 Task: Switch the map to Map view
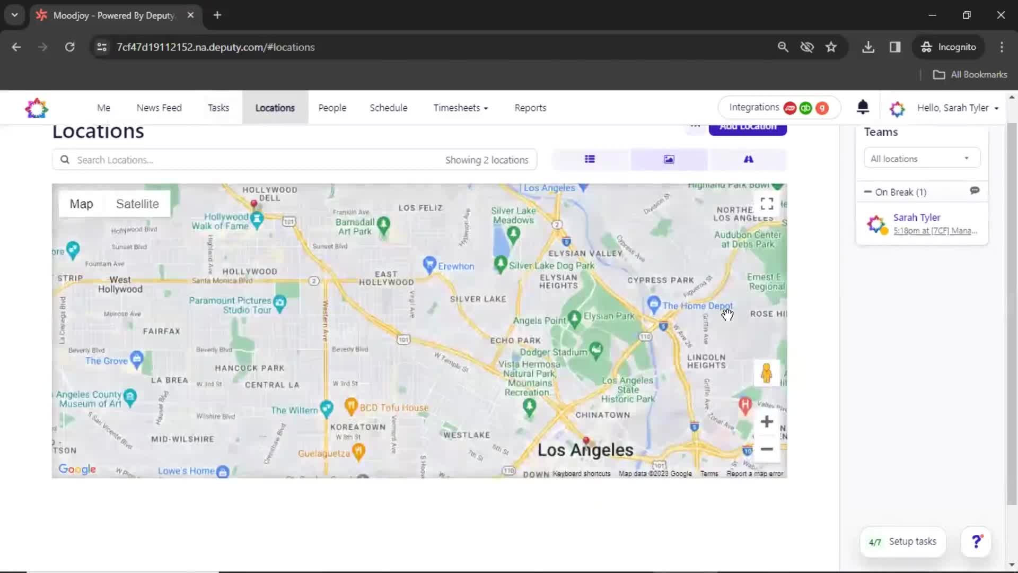81,204
